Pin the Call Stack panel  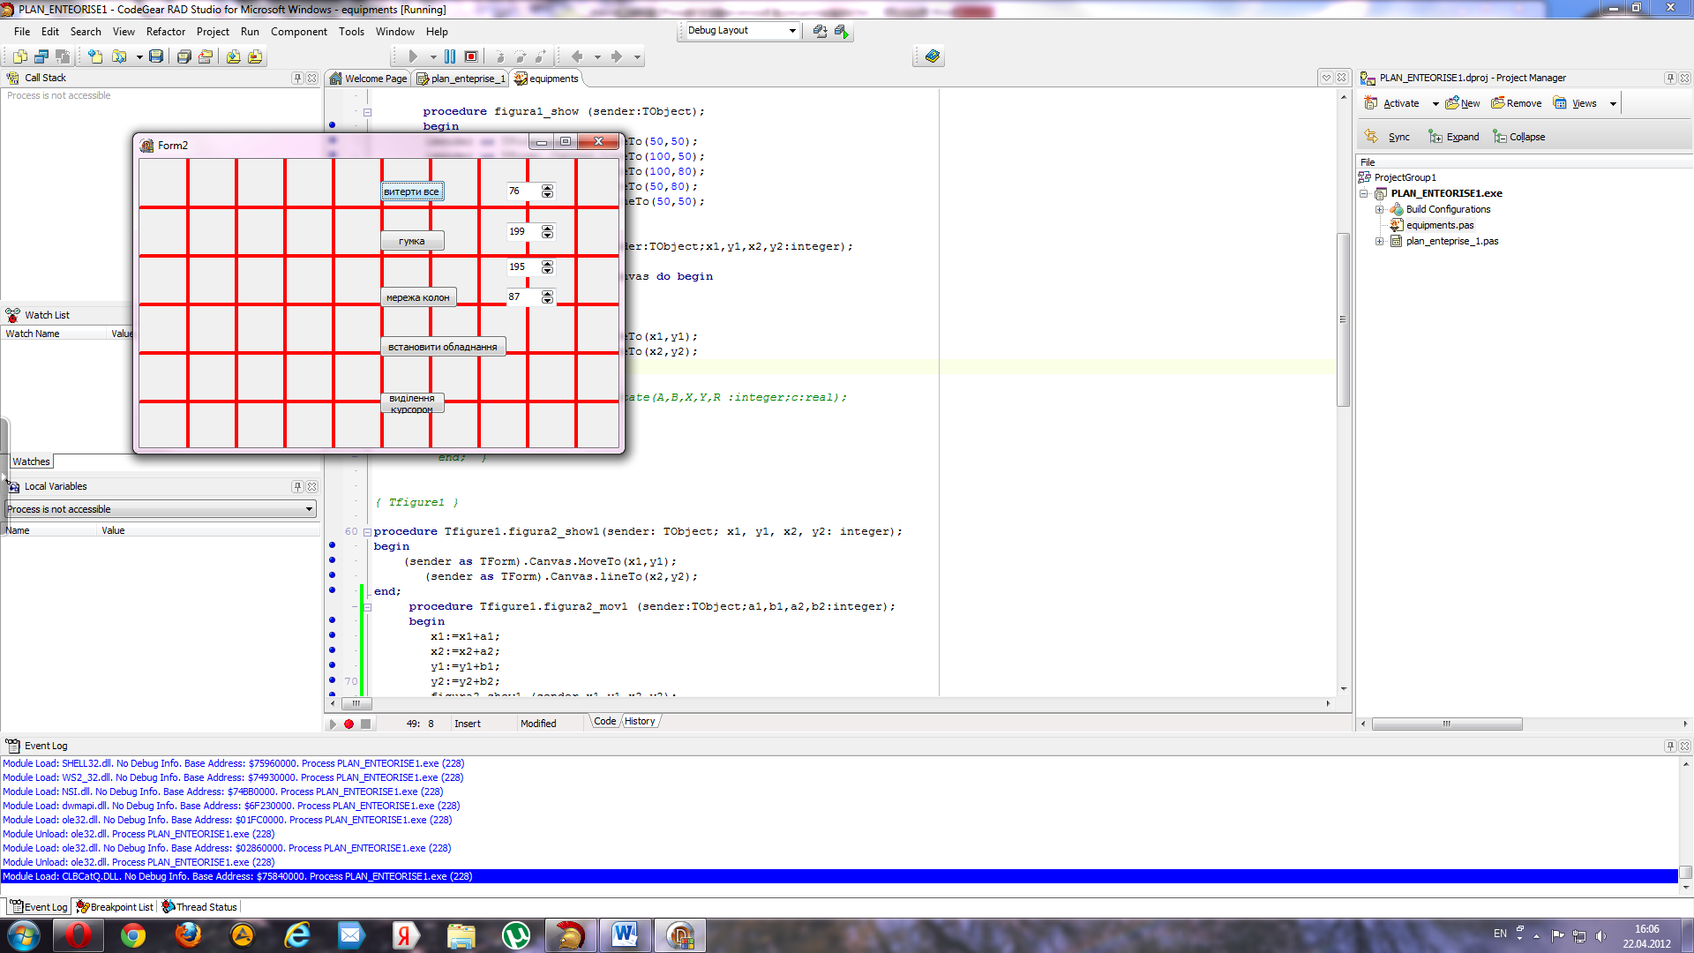click(297, 78)
